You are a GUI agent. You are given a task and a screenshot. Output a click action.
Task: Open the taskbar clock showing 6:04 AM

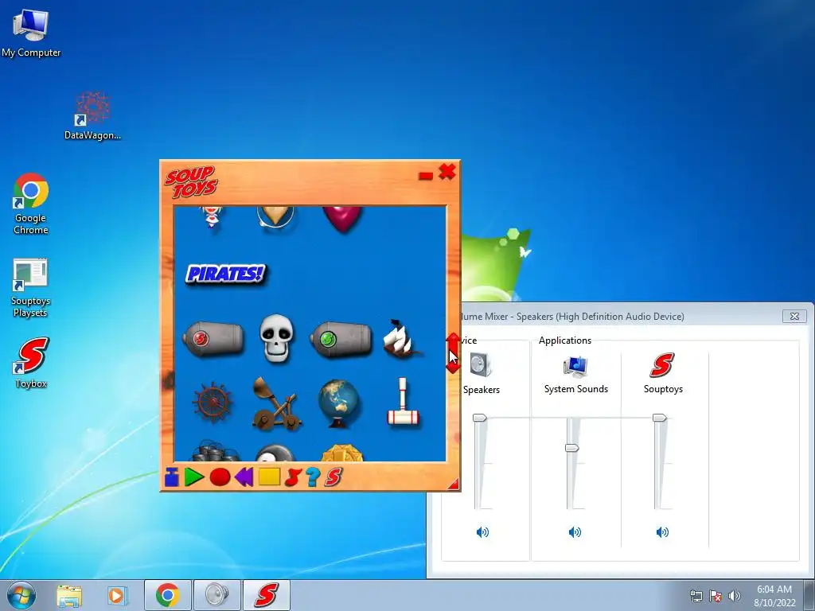(x=774, y=596)
